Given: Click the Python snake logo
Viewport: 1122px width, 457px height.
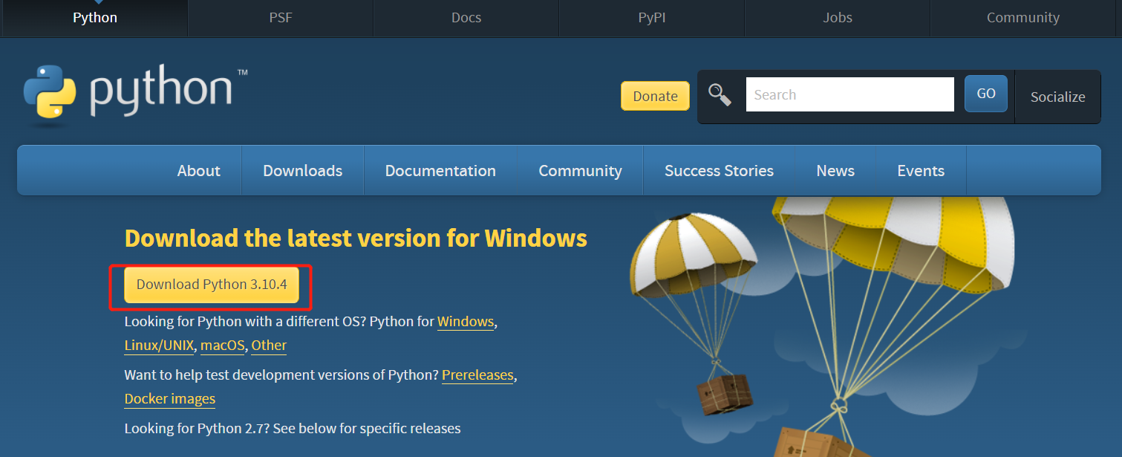Looking at the screenshot, I should click(x=50, y=92).
